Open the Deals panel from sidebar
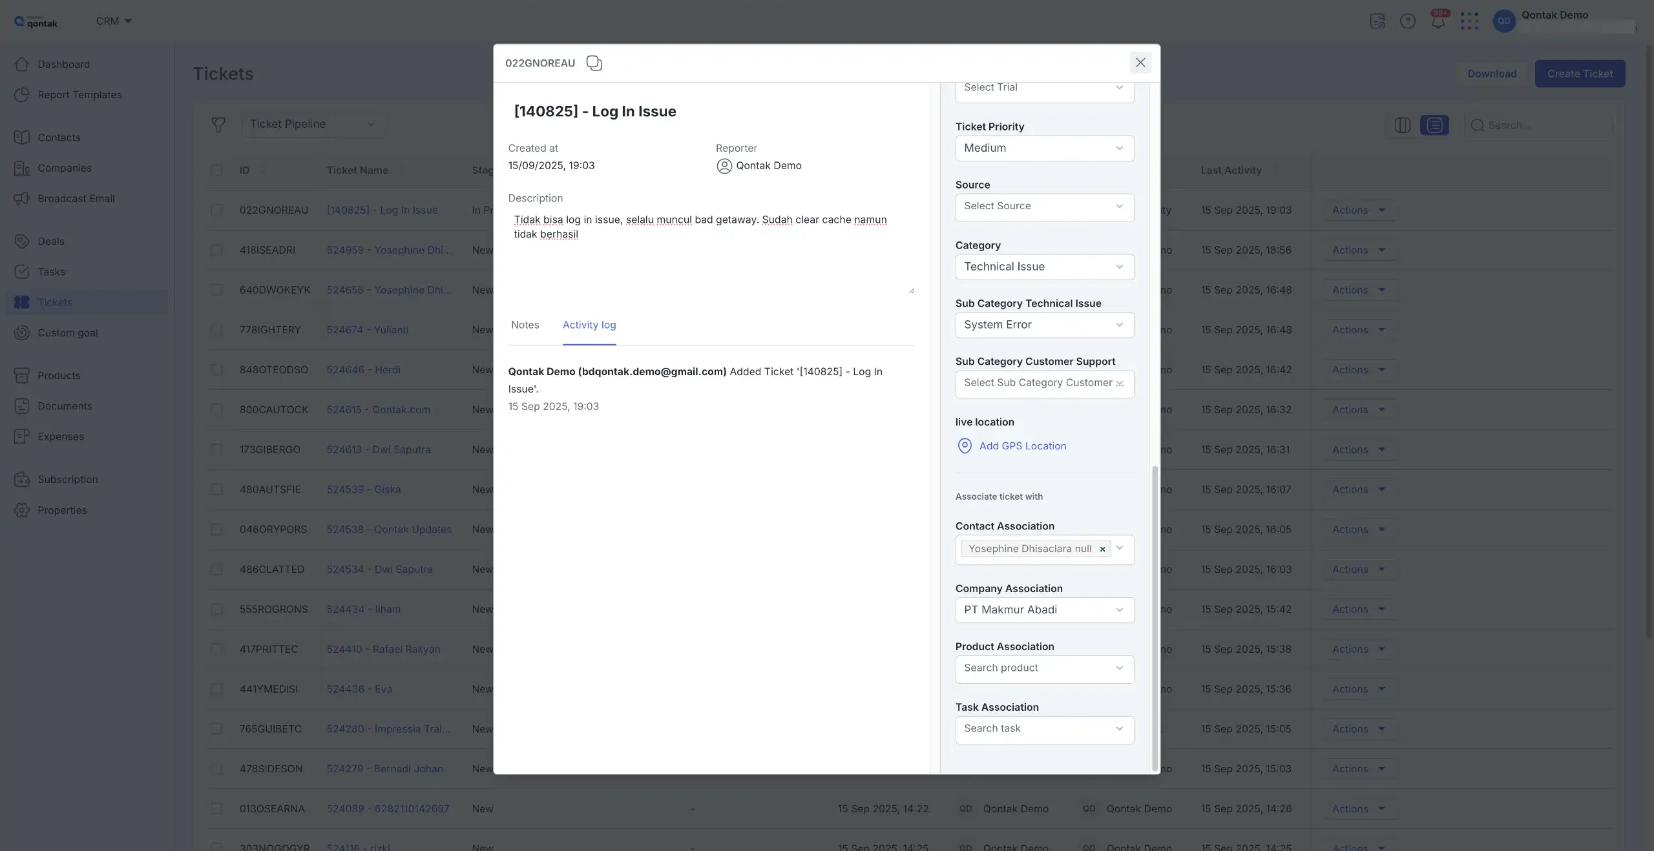1654x851 pixels. (52, 241)
